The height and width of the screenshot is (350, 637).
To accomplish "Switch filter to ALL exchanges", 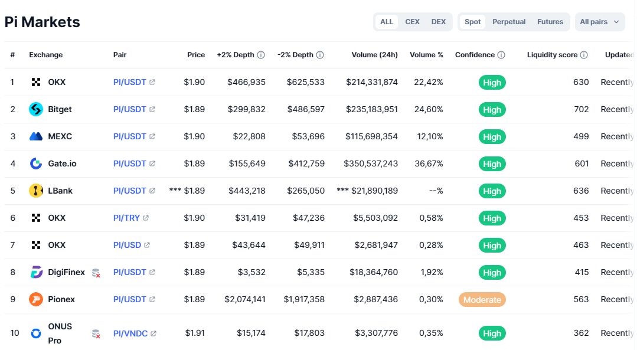I will tap(387, 22).
